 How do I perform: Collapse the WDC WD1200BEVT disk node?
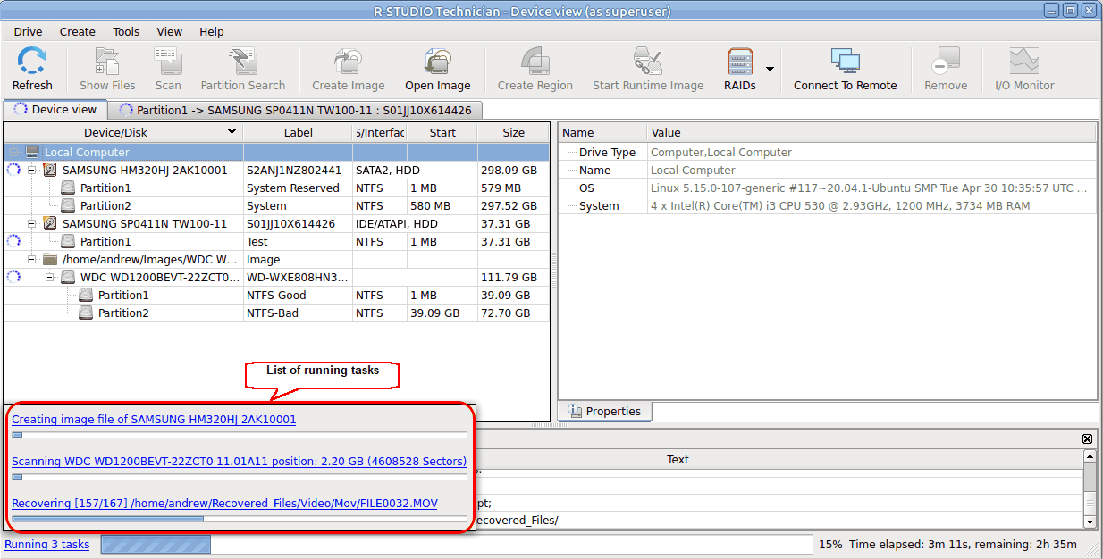(x=50, y=277)
